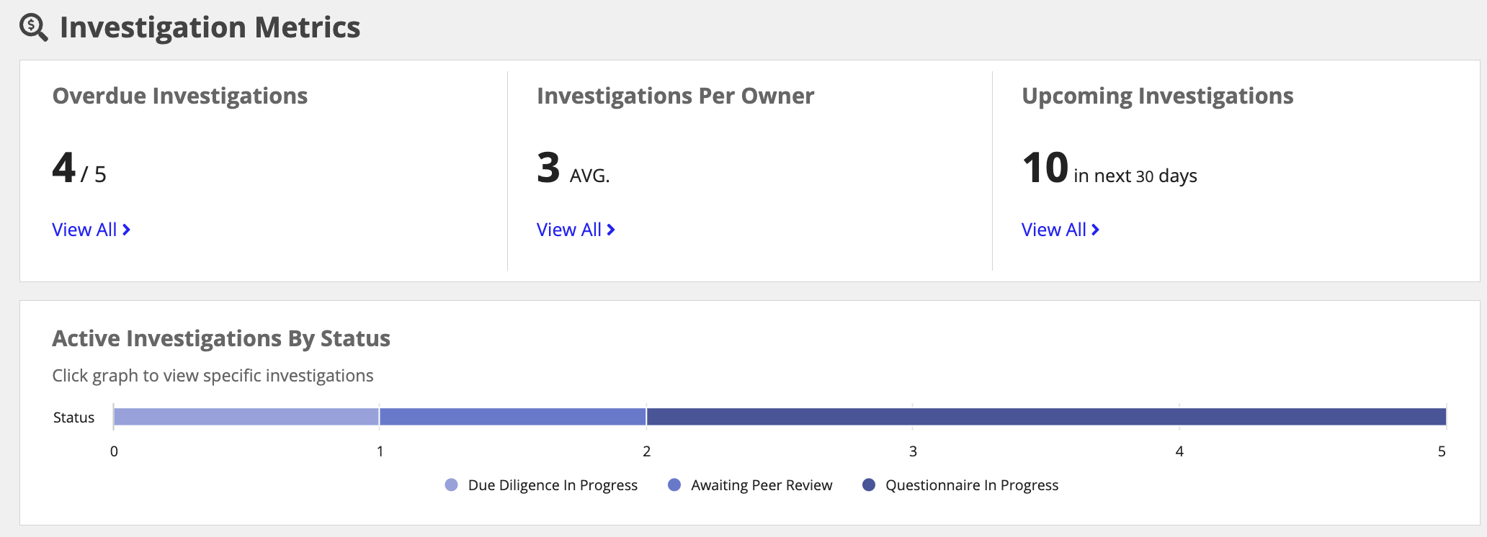Click the '10' upcoming investigations value
The height and width of the screenshot is (537, 1487).
coord(1045,168)
